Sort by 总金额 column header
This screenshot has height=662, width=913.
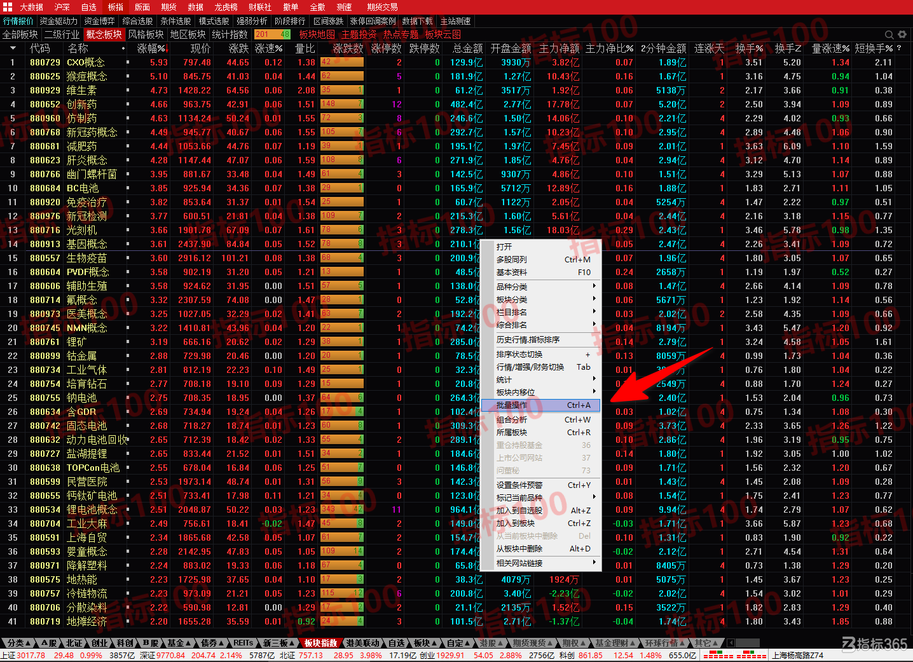467,48
